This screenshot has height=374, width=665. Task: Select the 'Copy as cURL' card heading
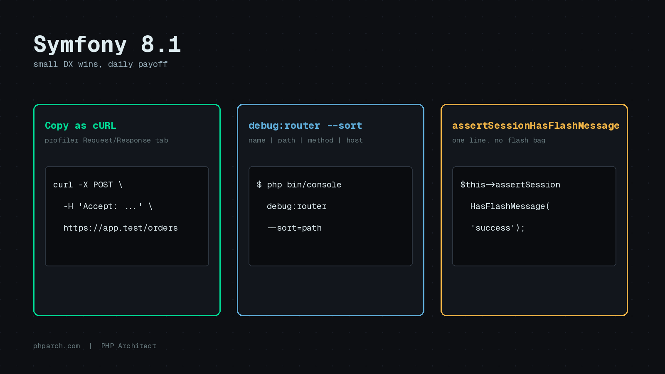(81, 125)
